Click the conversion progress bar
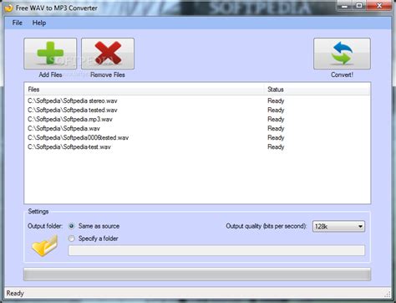Screen dimensions: 396x303 (x=197, y=275)
